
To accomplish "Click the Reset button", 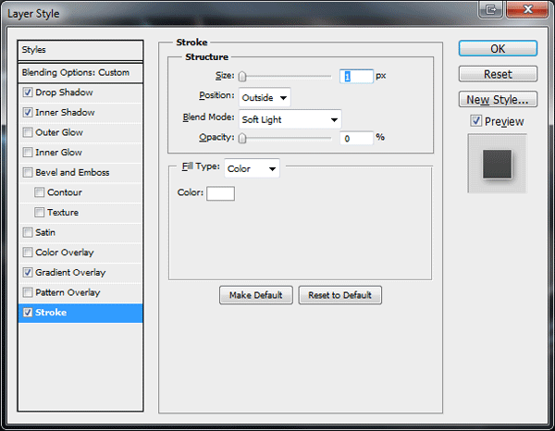I will coord(498,74).
